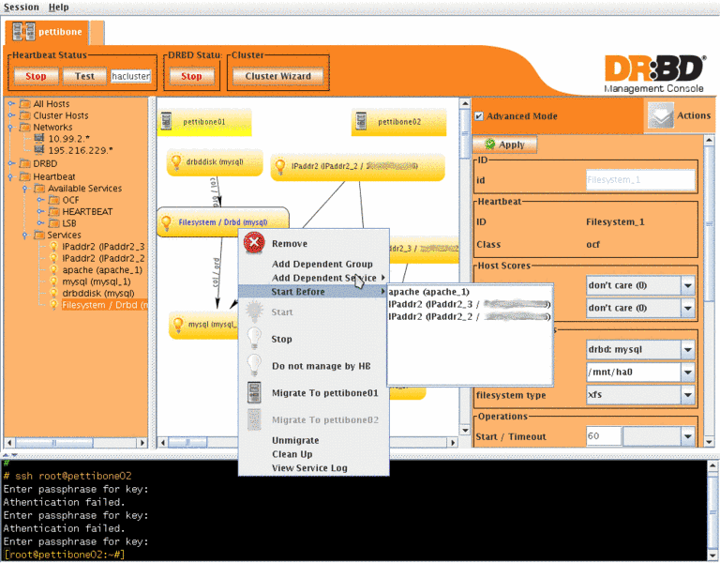Click the Apply button
This screenshot has width=720, height=563.
[x=504, y=145]
